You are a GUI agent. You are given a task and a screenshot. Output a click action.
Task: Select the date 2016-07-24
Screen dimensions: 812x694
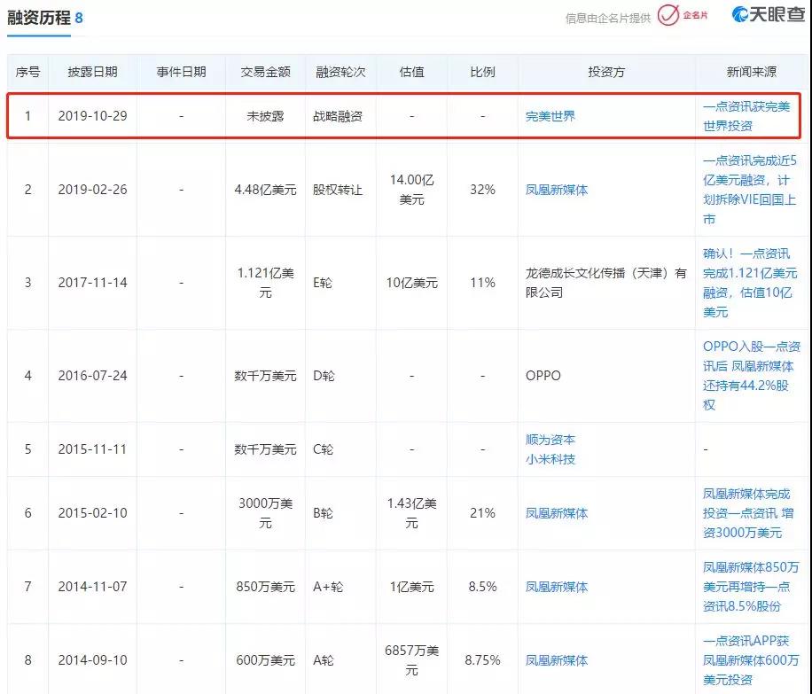(x=93, y=376)
